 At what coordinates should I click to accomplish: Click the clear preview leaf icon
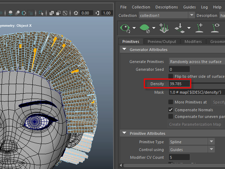point(144,27)
